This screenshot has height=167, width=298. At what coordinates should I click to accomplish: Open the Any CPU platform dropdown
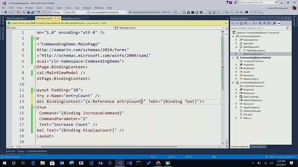tap(76, 13)
